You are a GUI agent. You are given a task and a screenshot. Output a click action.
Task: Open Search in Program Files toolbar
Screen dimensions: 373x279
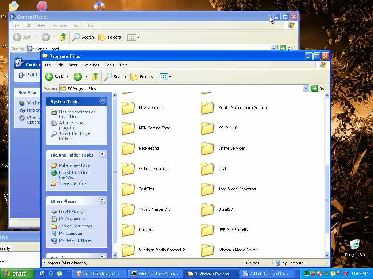click(115, 77)
